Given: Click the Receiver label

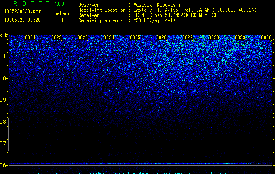Looking at the screenshot, I should (89, 15).
